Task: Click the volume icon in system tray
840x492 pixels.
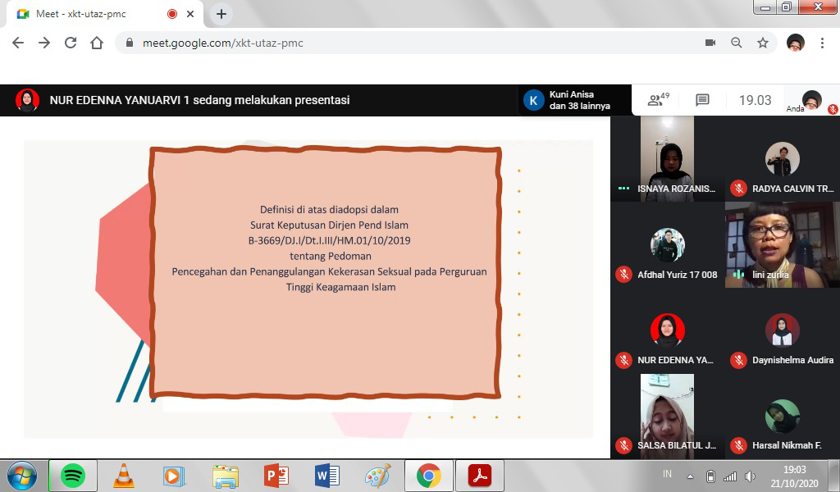Action: pos(750,476)
